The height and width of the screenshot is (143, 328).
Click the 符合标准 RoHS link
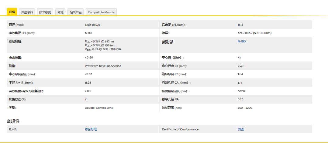91,129
